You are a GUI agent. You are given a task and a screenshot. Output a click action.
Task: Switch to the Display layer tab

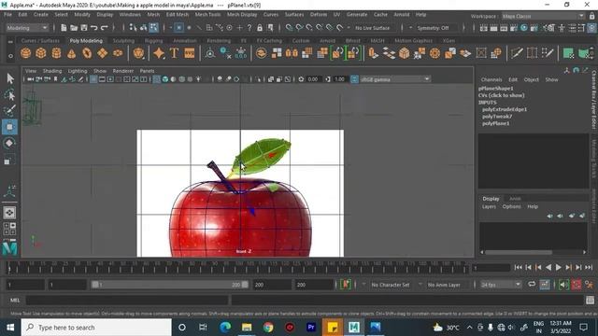coord(491,199)
